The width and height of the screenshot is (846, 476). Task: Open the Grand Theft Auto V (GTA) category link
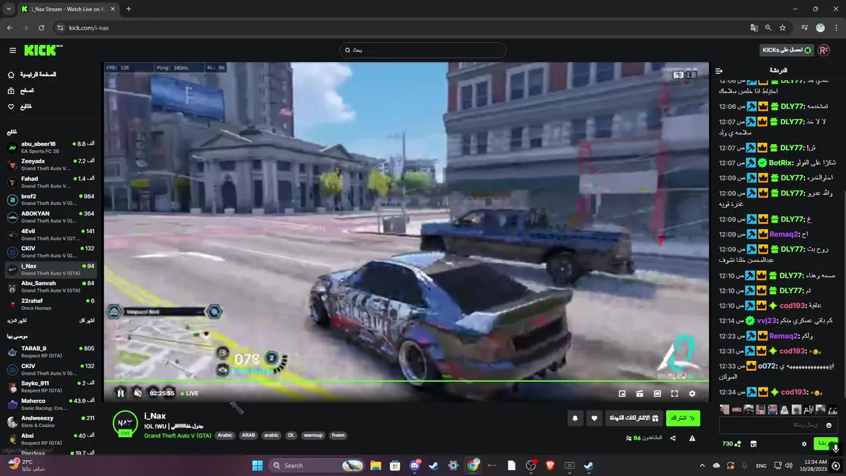click(178, 436)
